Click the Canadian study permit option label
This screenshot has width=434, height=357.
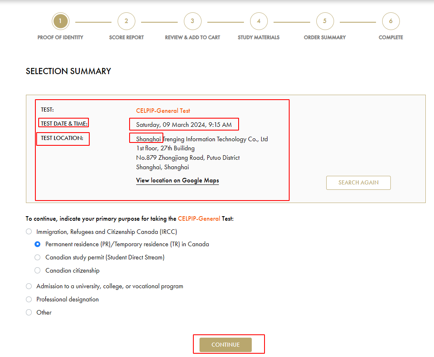click(x=105, y=258)
